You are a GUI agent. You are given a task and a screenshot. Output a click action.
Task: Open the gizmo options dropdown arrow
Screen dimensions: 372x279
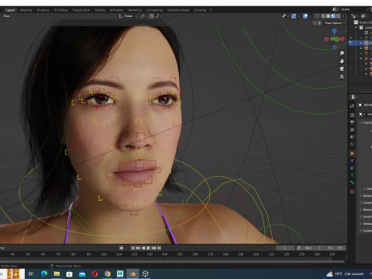tap(298, 16)
